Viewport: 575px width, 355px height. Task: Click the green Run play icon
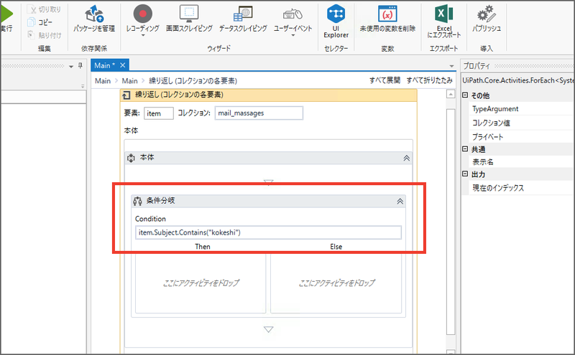6,14
